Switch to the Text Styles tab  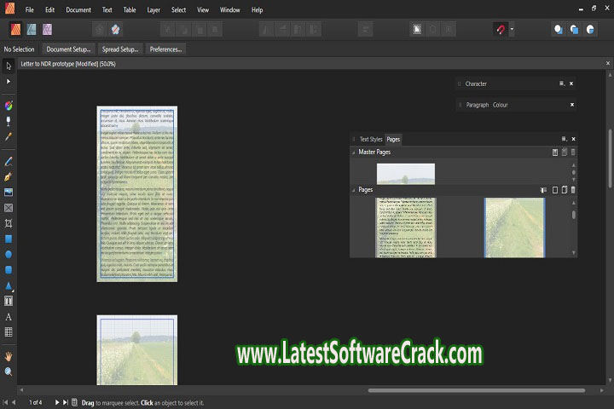point(371,140)
